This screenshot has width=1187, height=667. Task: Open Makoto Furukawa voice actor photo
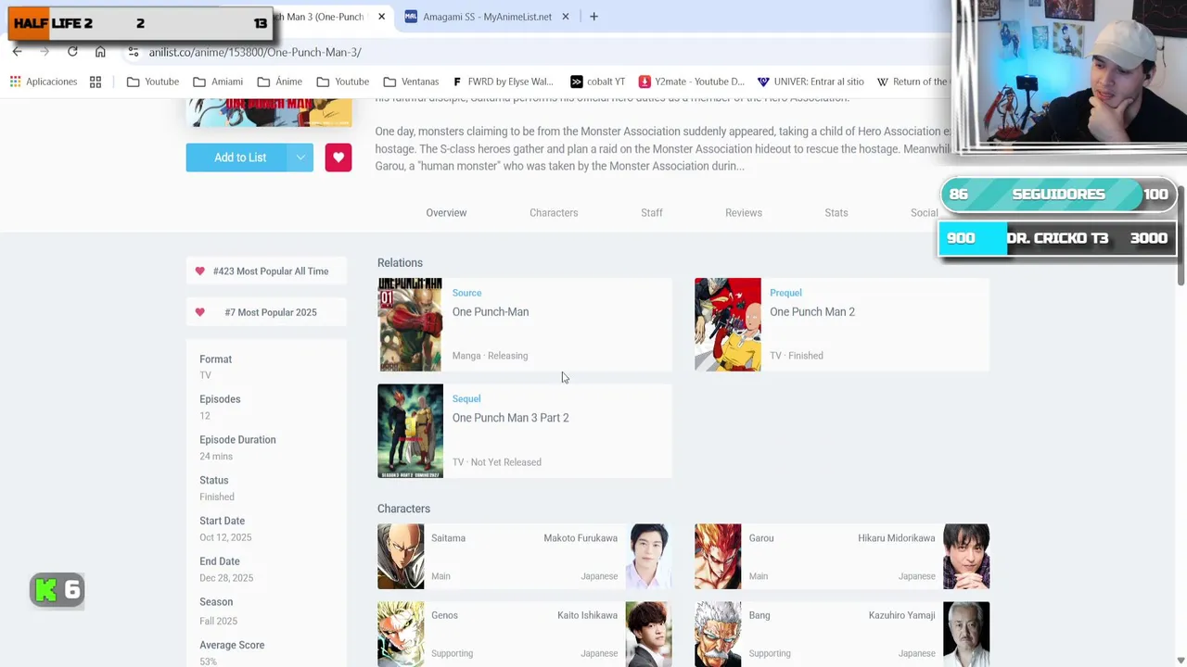[649, 557]
